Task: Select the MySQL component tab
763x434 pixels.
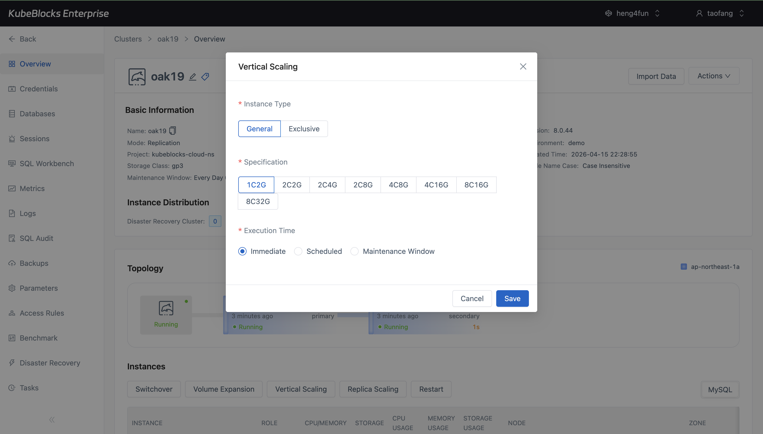Action: pos(720,390)
